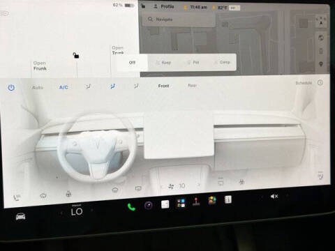Toggle the rear defrost icon
This screenshot has width=335, height=251.
(x=138, y=188)
